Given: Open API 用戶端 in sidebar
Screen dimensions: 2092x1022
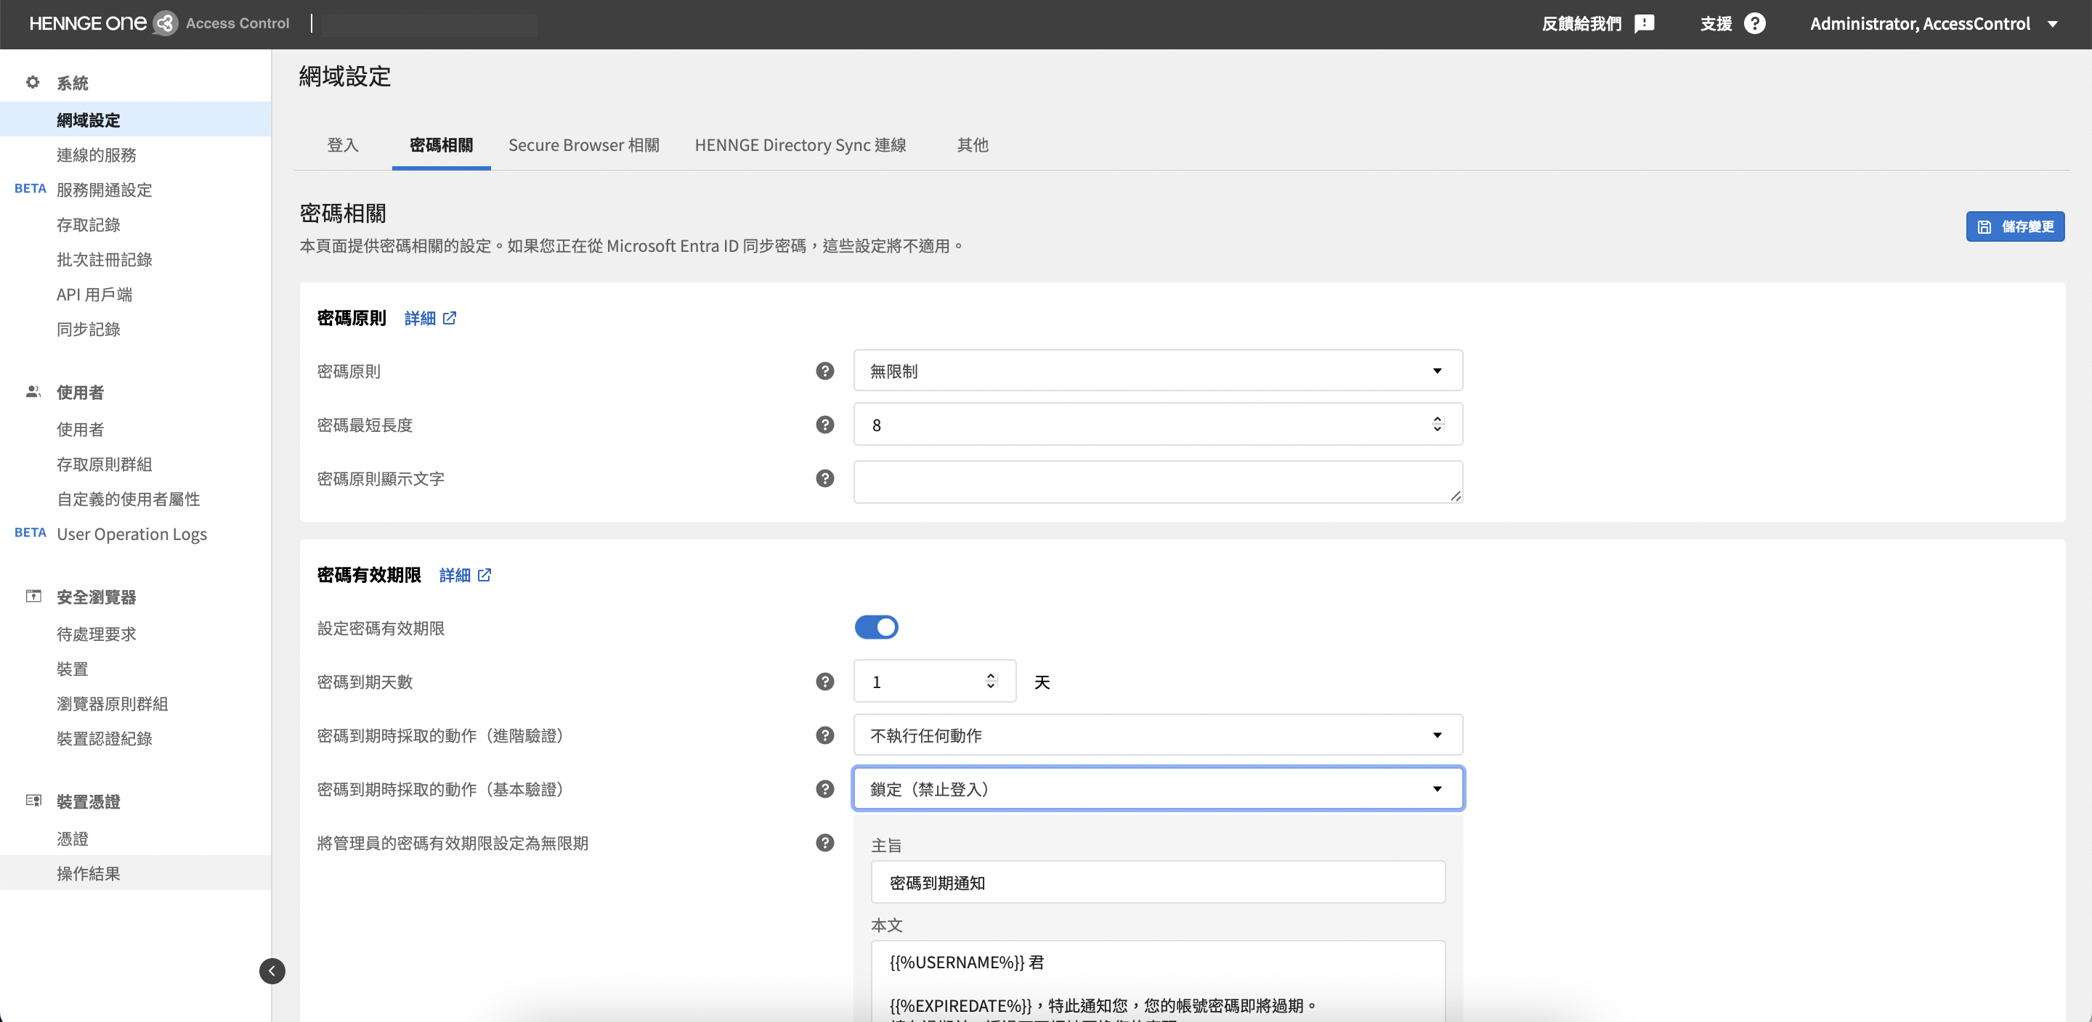Looking at the screenshot, I should [x=94, y=294].
